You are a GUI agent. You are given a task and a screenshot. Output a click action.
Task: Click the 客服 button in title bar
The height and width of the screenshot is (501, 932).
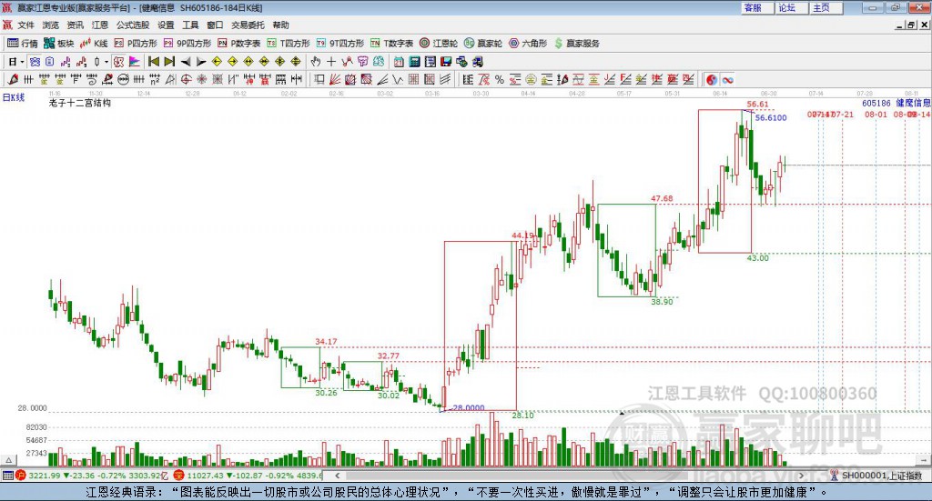pyautogui.click(x=755, y=7)
